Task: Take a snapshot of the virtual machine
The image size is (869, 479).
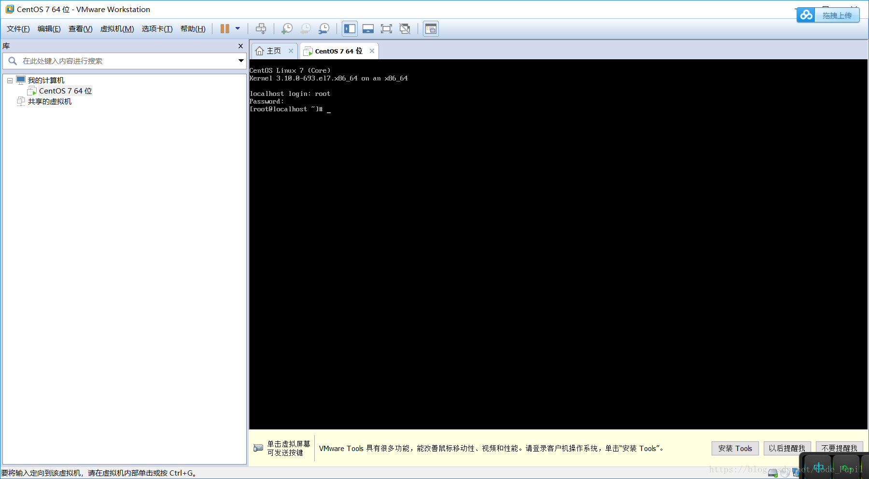Action: click(x=287, y=29)
